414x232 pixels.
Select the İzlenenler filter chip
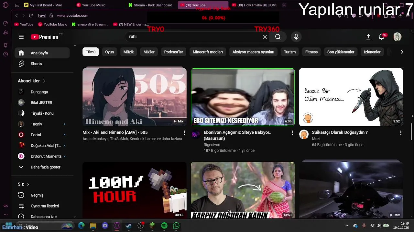click(372, 52)
